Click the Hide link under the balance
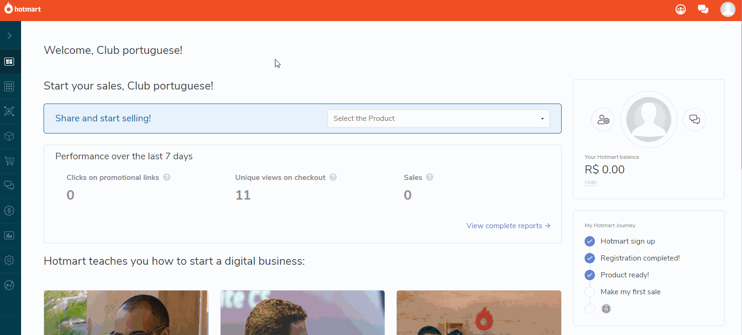Screen dimensions: 742x335 [591, 182]
